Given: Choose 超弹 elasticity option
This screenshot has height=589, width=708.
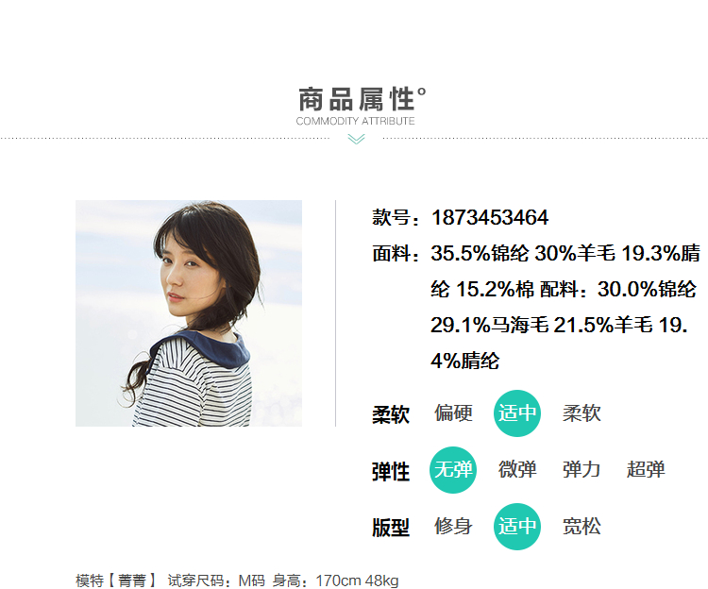Looking at the screenshot, I should tap(646, 469).
